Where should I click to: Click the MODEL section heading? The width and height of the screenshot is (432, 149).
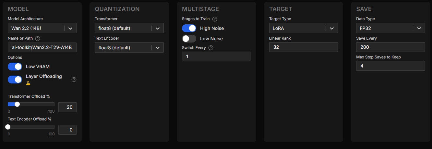[18, 9]
